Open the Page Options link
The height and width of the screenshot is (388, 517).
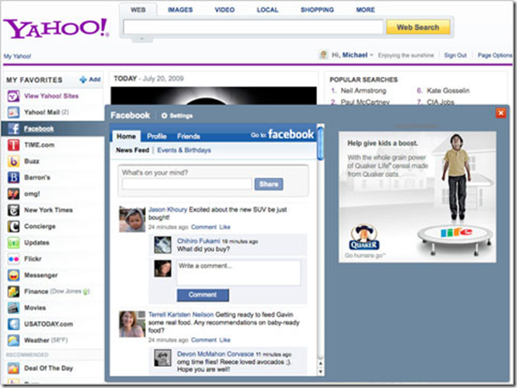tap(495, 55)
